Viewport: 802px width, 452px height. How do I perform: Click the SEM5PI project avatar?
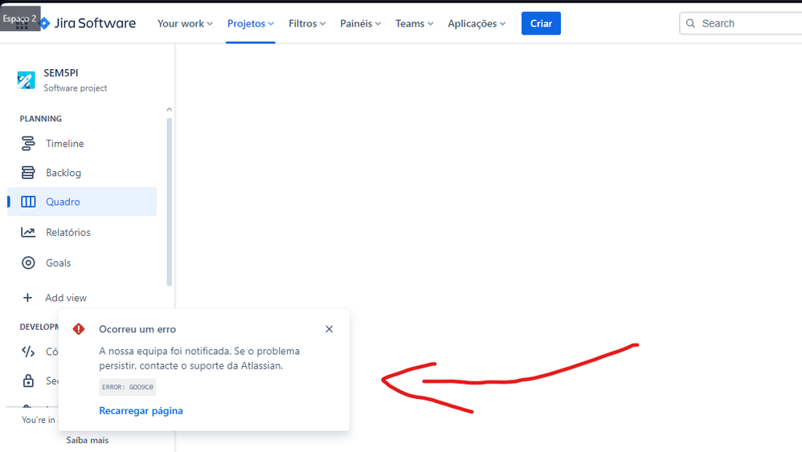point(26,80)
